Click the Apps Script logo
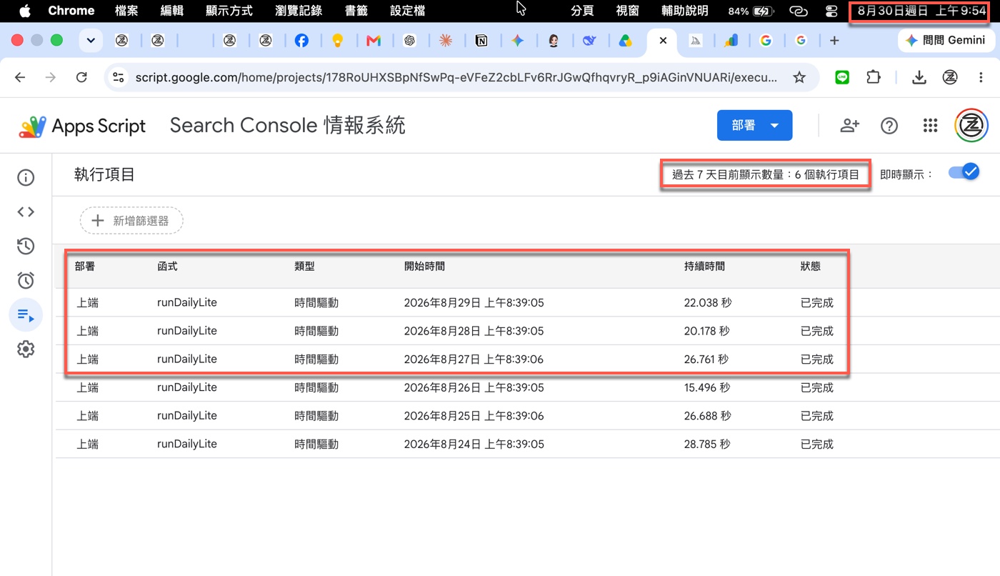The height and width of the screenshot is (576, 1000). click(82, 126)
